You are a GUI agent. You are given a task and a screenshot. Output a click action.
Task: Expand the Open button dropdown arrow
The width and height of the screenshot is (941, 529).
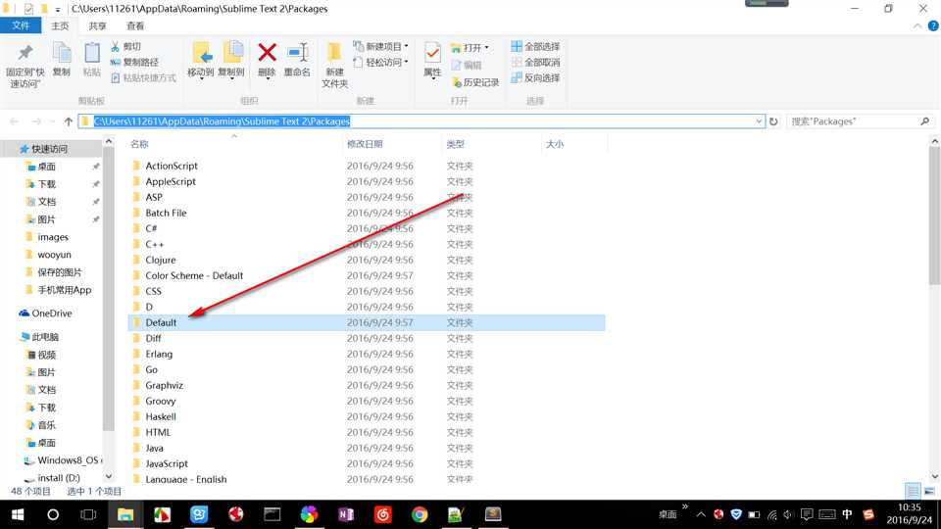[x=486, y=47]
